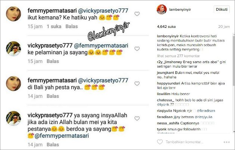The height and width of the screenshot is (150, 235).
Task: Open lambenyinyir's profile avatar
Action: click(x=162, y=9)
